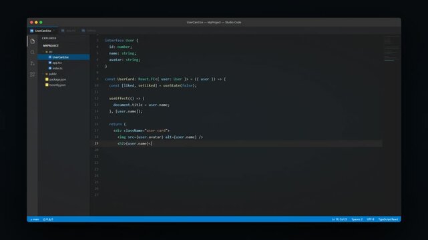
Task: Click the 'return (' code line
Action: [118, 124]
